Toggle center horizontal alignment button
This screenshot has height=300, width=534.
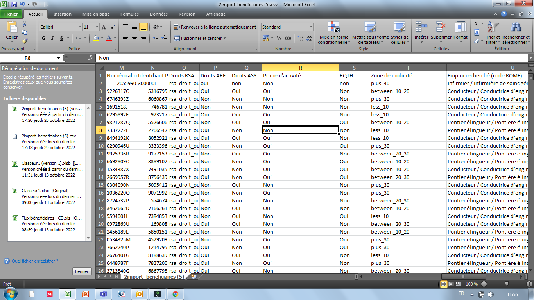tap(134, 38)
